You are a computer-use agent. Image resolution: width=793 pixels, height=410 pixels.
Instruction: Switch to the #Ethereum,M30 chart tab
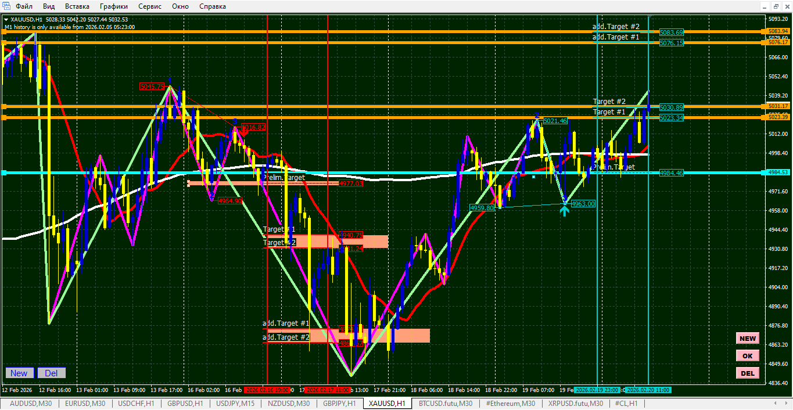point(511,404)
